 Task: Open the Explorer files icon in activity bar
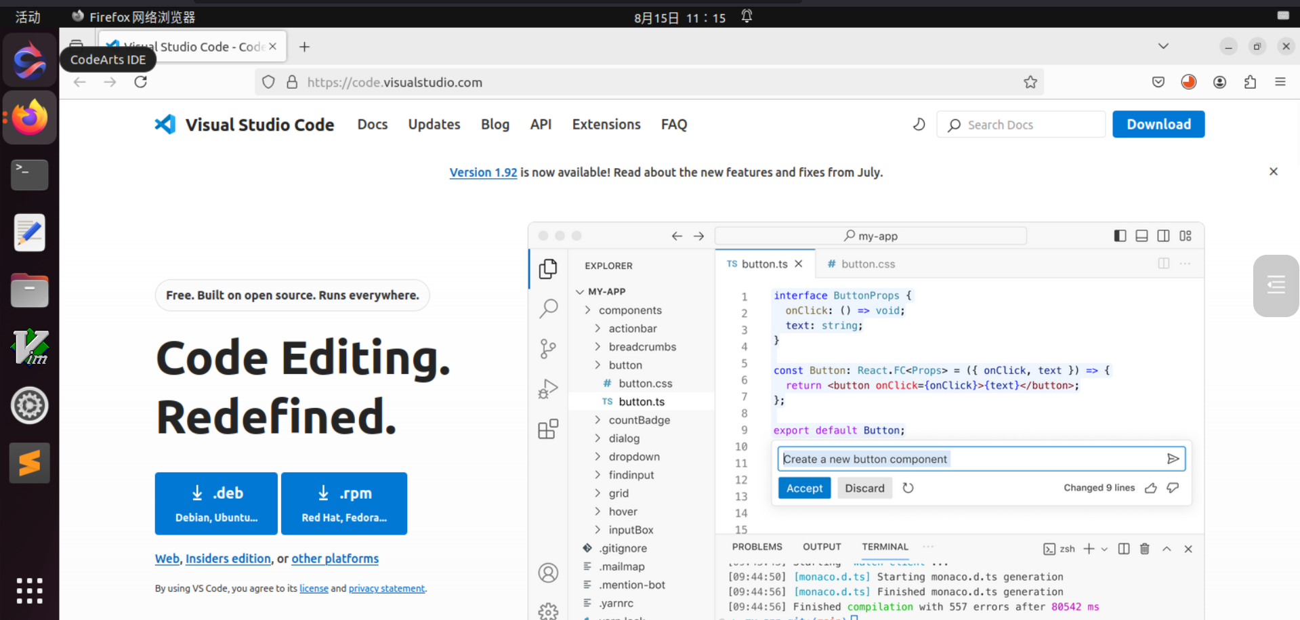tap(548, 269)
